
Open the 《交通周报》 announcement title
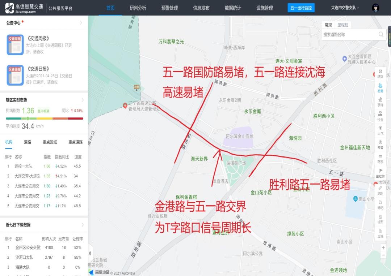tap(38, 39)
